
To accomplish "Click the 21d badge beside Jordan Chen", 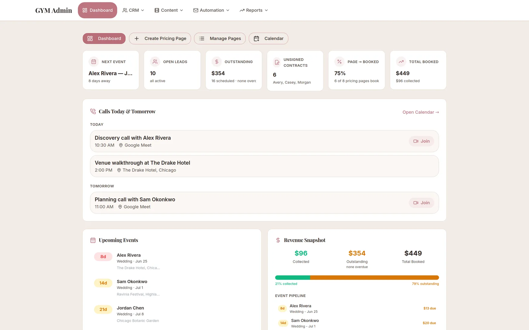I will coord(103,309).
